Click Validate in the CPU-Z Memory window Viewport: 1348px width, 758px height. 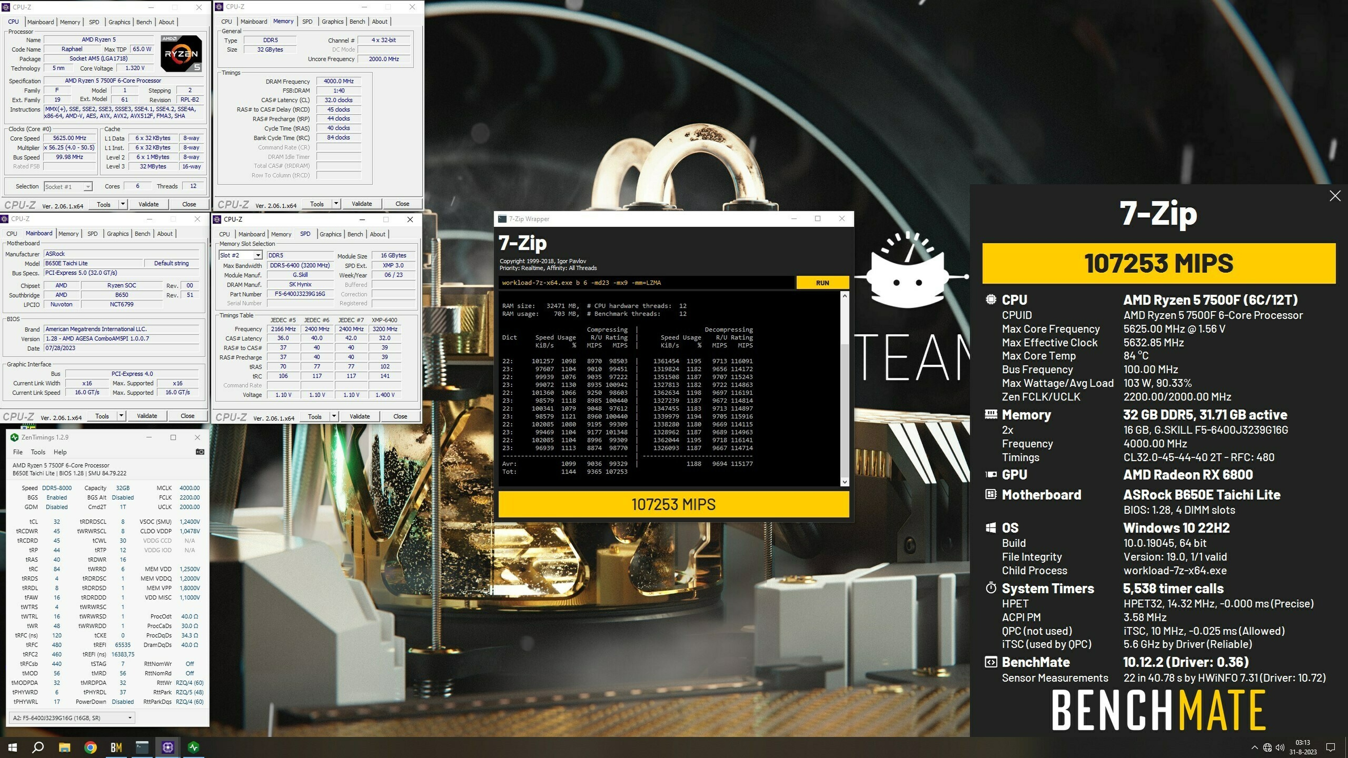[362, 204]
